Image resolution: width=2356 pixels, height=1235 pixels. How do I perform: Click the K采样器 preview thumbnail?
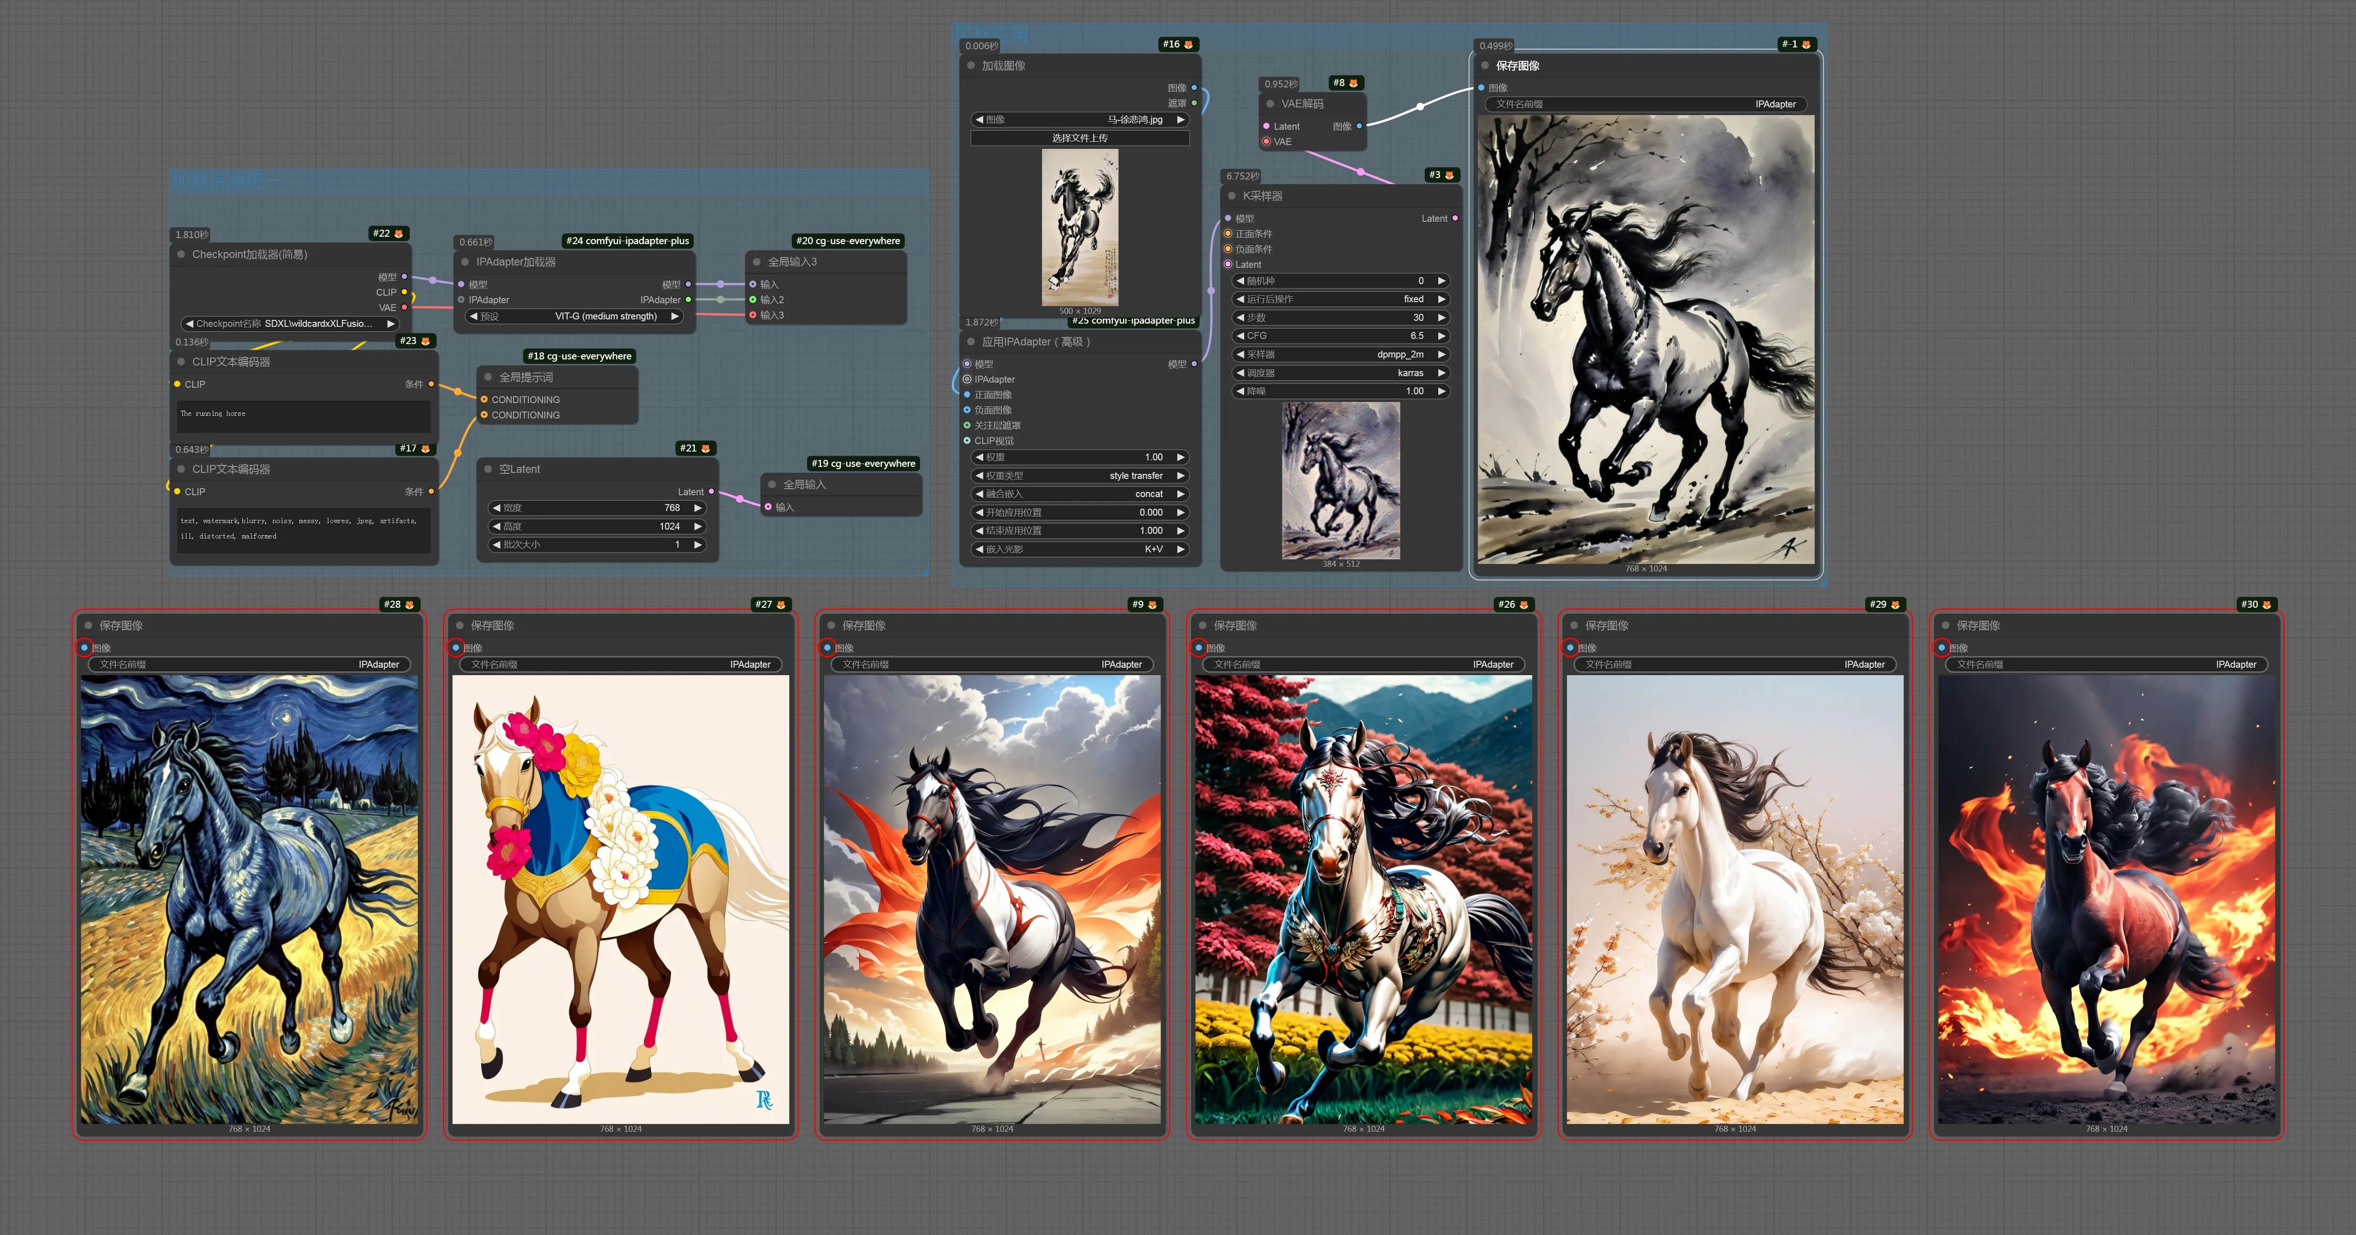point(1341,481)
